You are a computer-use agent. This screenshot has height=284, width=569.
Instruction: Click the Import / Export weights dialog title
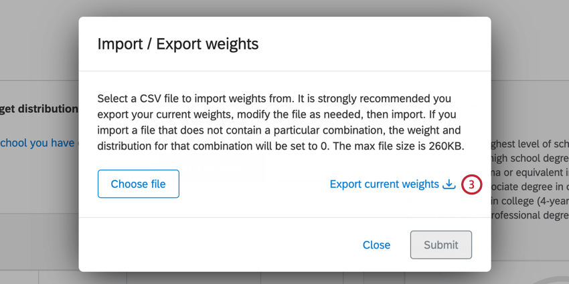[178, 44]
